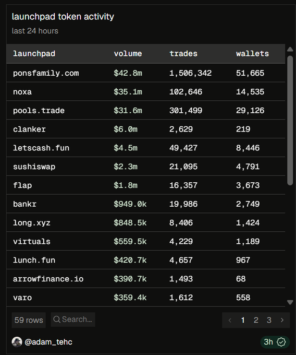Click the $6.0m volume for clanker
This screenshot has height=355, width=296.
click(x=126, y=129)
